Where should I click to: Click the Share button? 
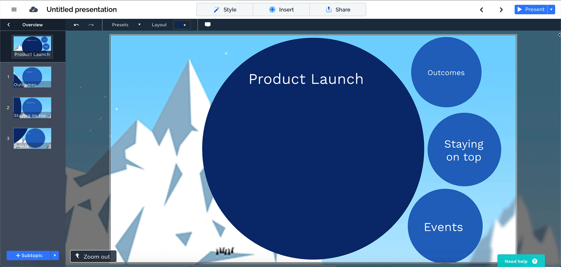(338, 9)
